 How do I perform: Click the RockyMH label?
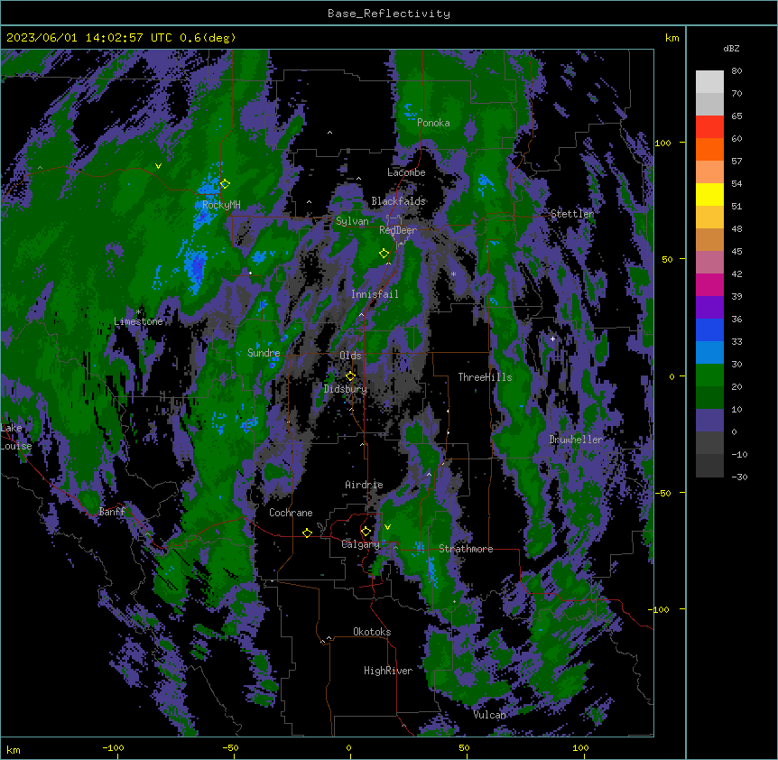tap(221, 205)
